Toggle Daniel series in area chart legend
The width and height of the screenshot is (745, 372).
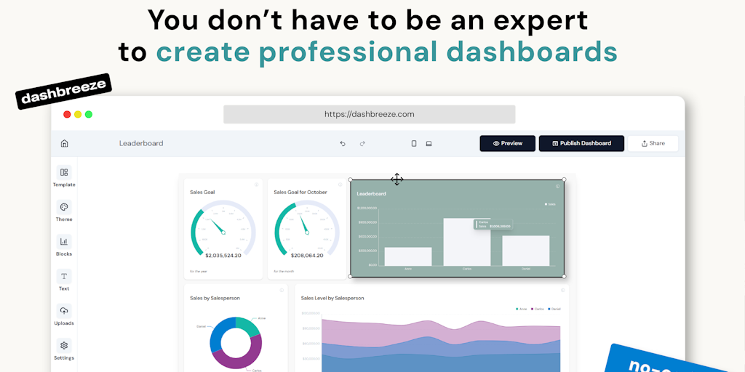(554, 309)
